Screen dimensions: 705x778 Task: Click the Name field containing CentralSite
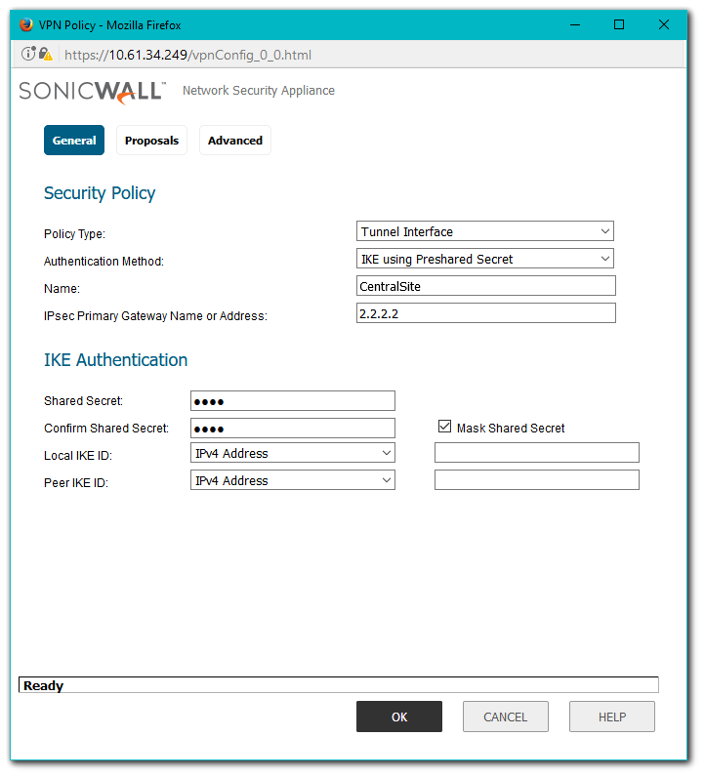pos(485,286)
